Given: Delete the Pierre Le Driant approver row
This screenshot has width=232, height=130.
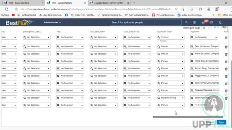Looking at the screenshot, I should pos(226,55).
